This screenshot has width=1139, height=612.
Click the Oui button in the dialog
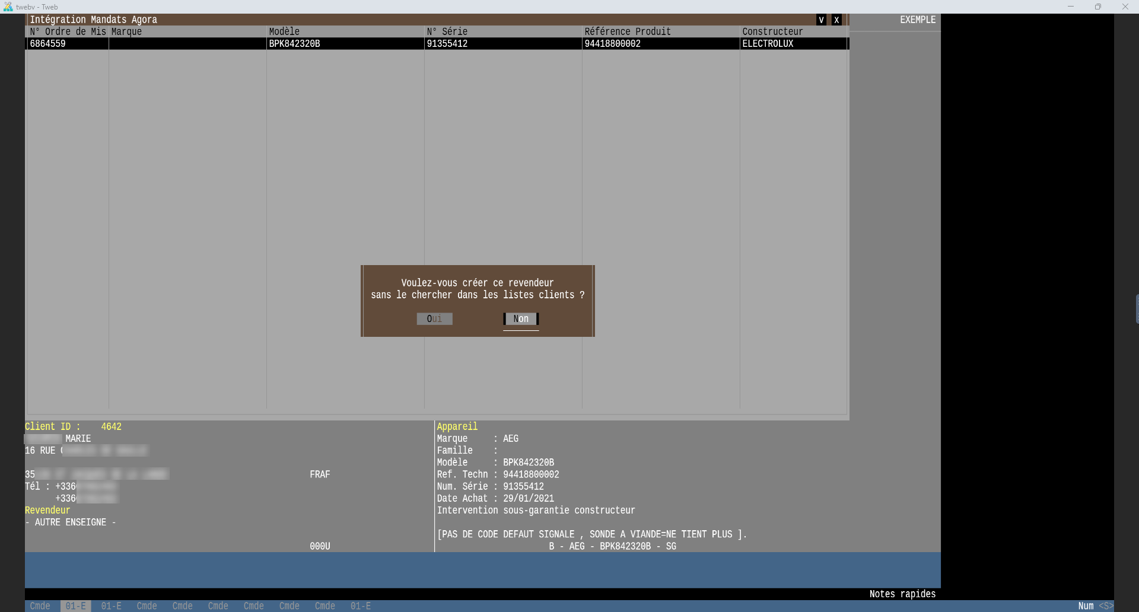click(434, 319)
